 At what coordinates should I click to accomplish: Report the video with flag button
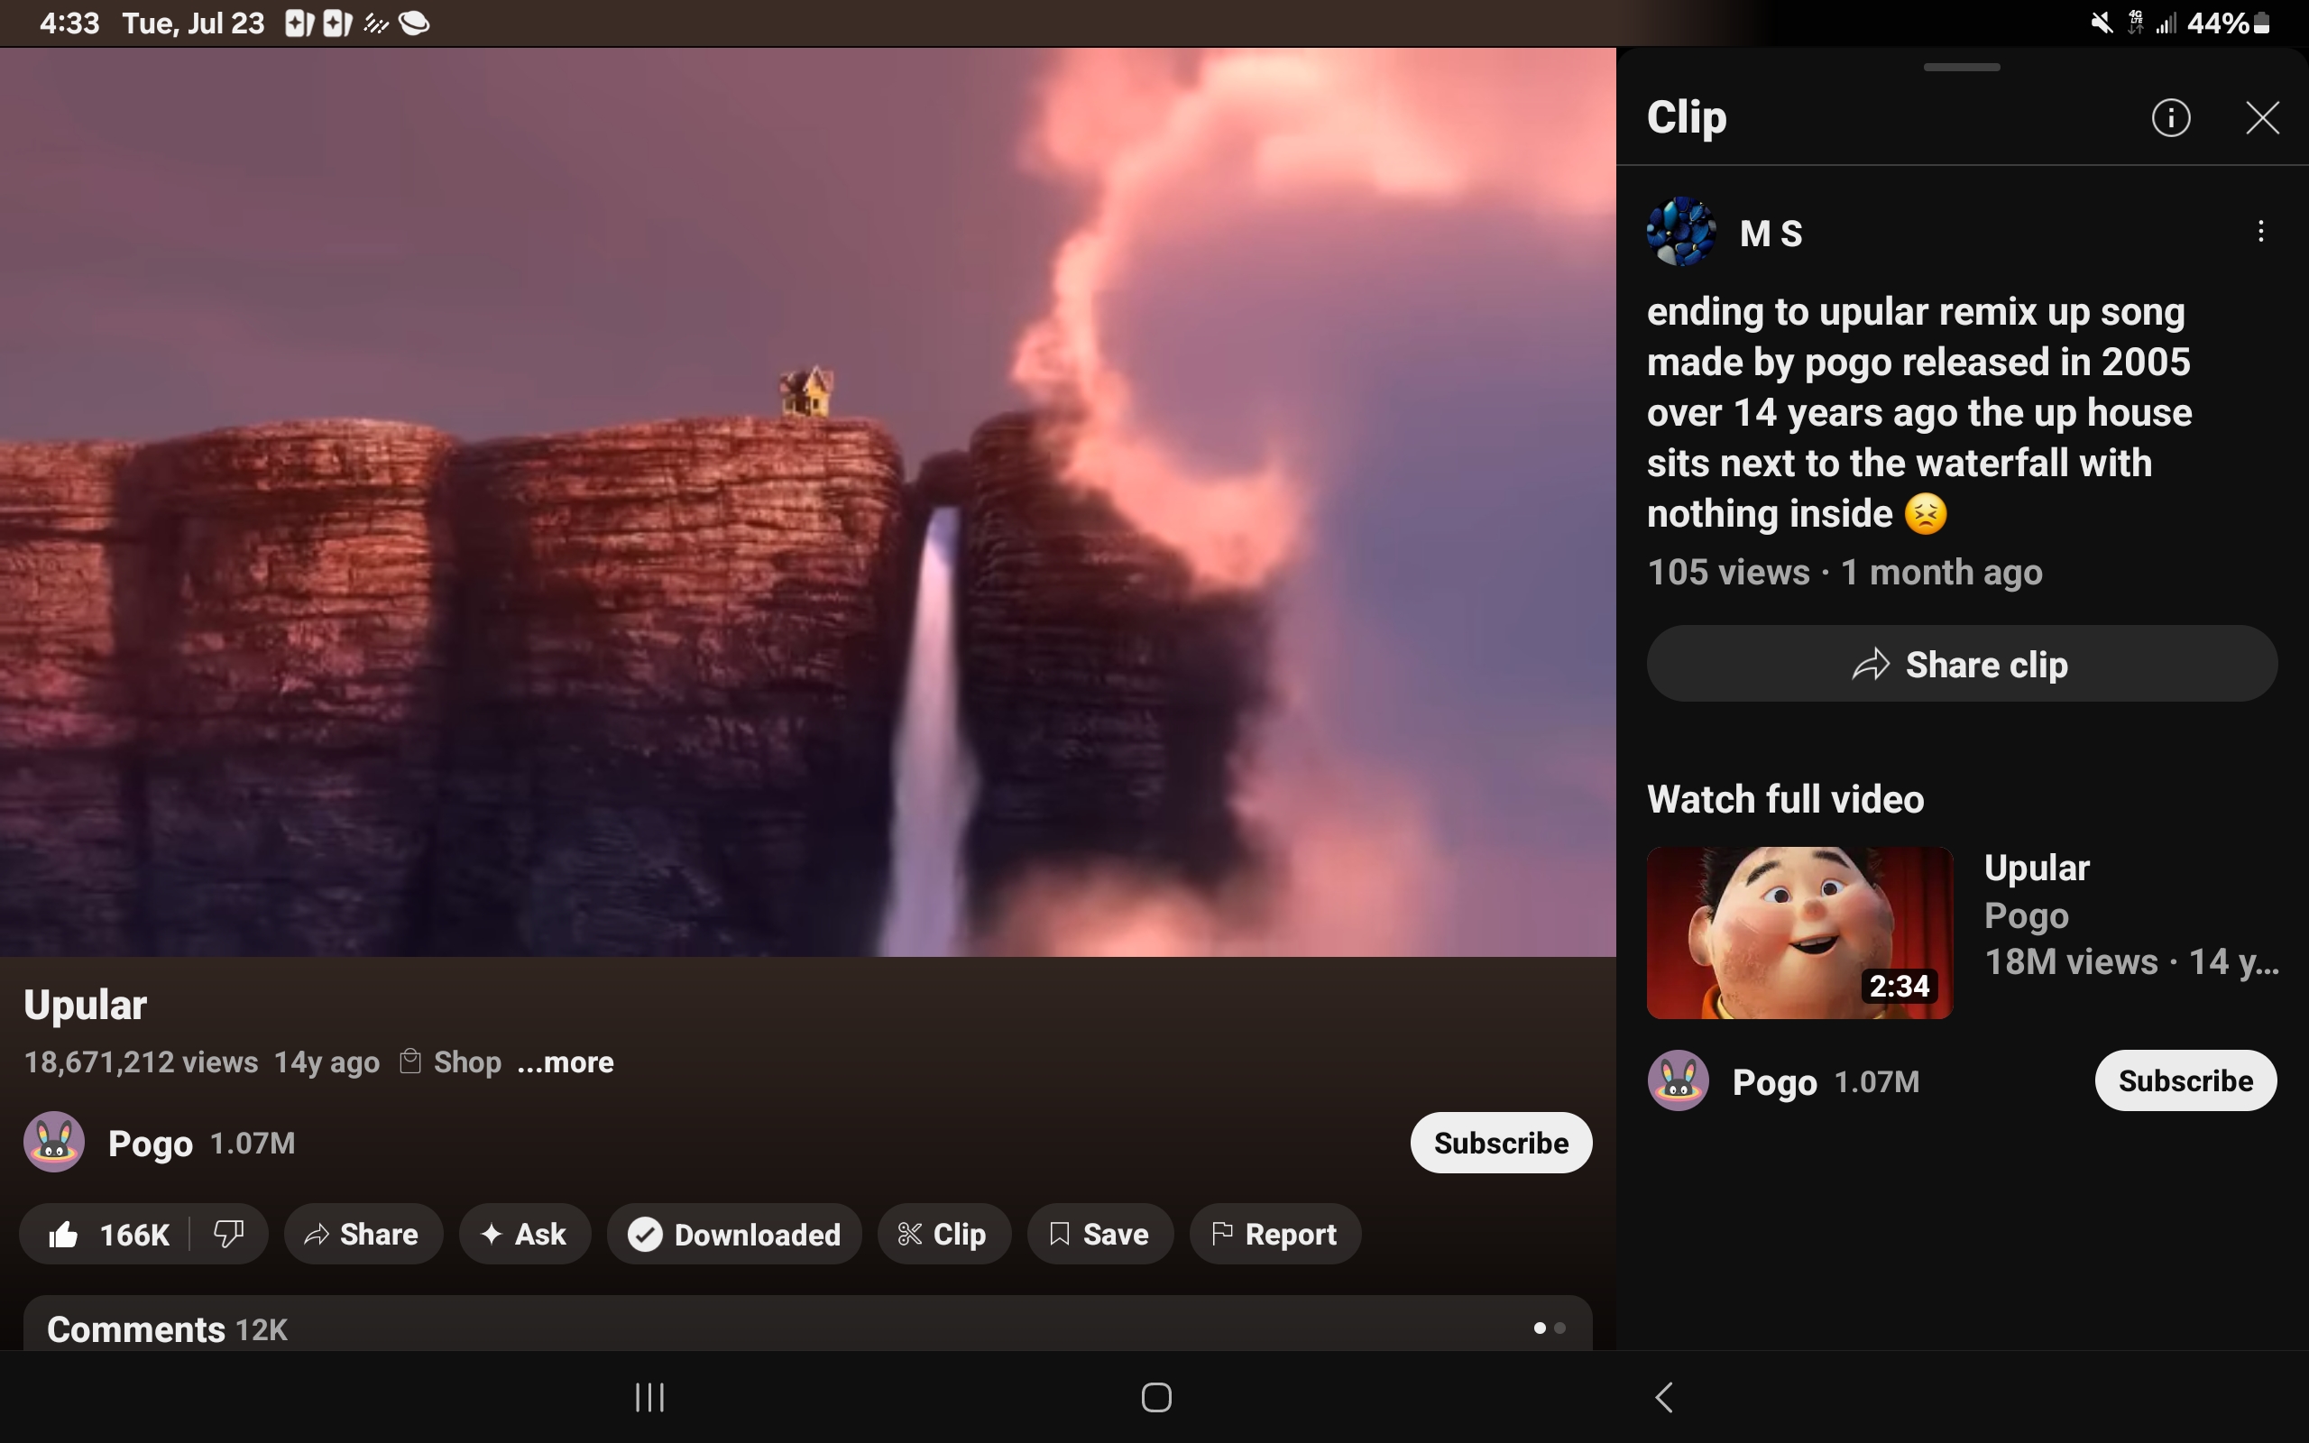click(x=1274, y=1234)
